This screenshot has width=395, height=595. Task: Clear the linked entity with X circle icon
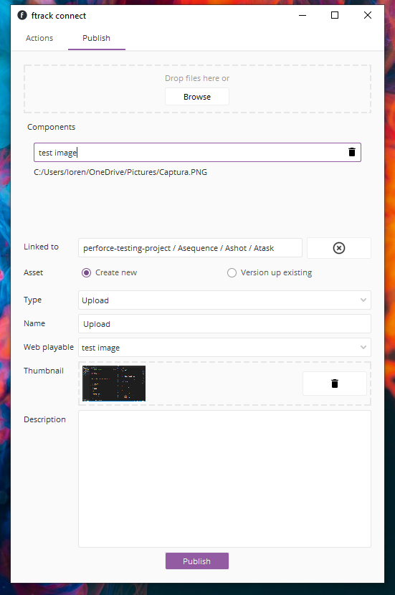(339, 248)
